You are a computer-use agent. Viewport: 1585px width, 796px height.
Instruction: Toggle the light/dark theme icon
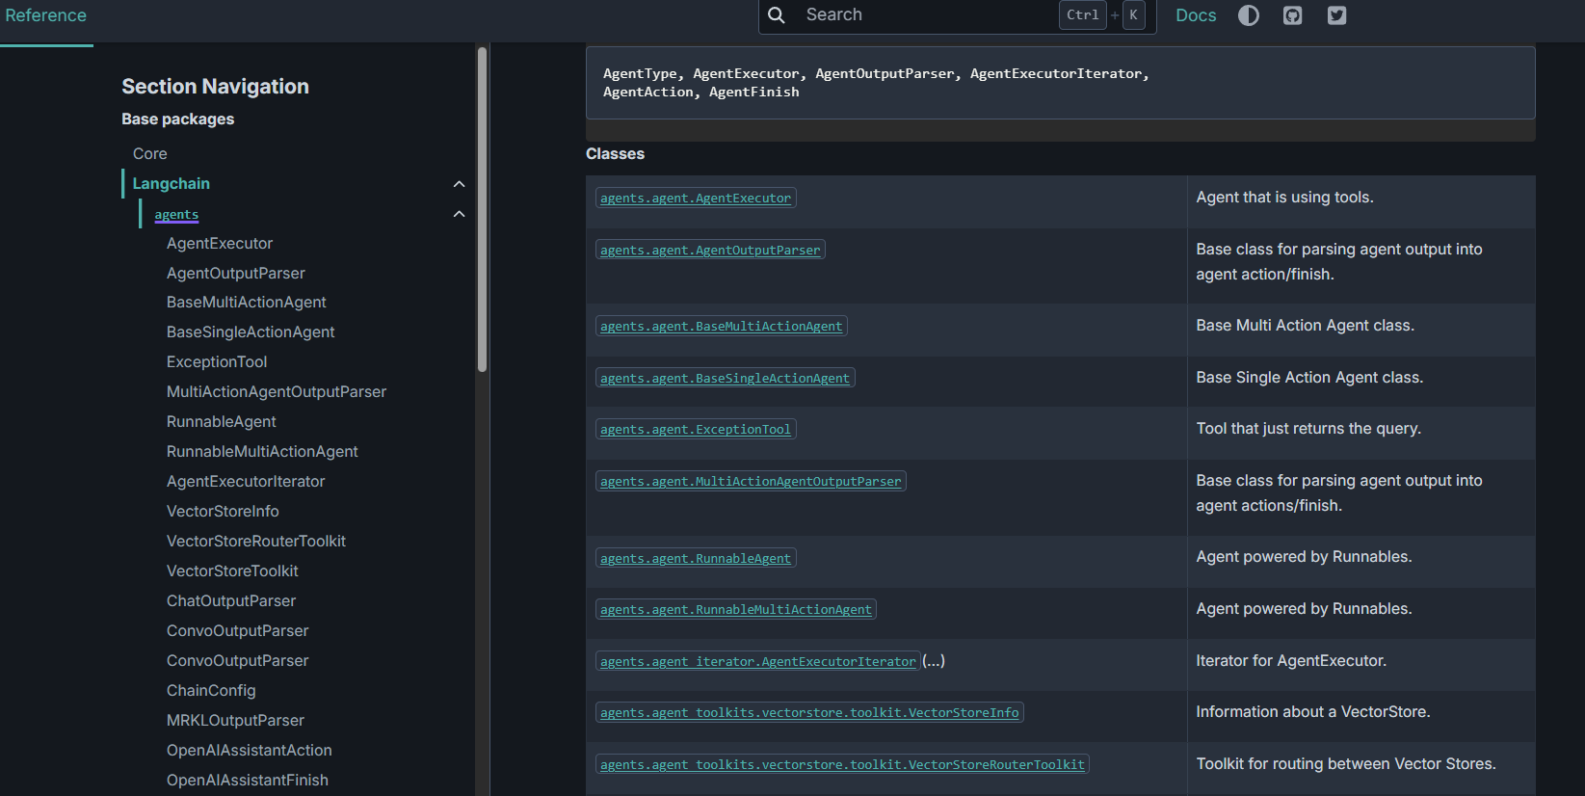[x=1249, y=15]
